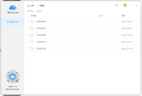This screenshot has height=96, width=142.
Task: Click the refresh icon in the top bar
Action: [117, 5]
